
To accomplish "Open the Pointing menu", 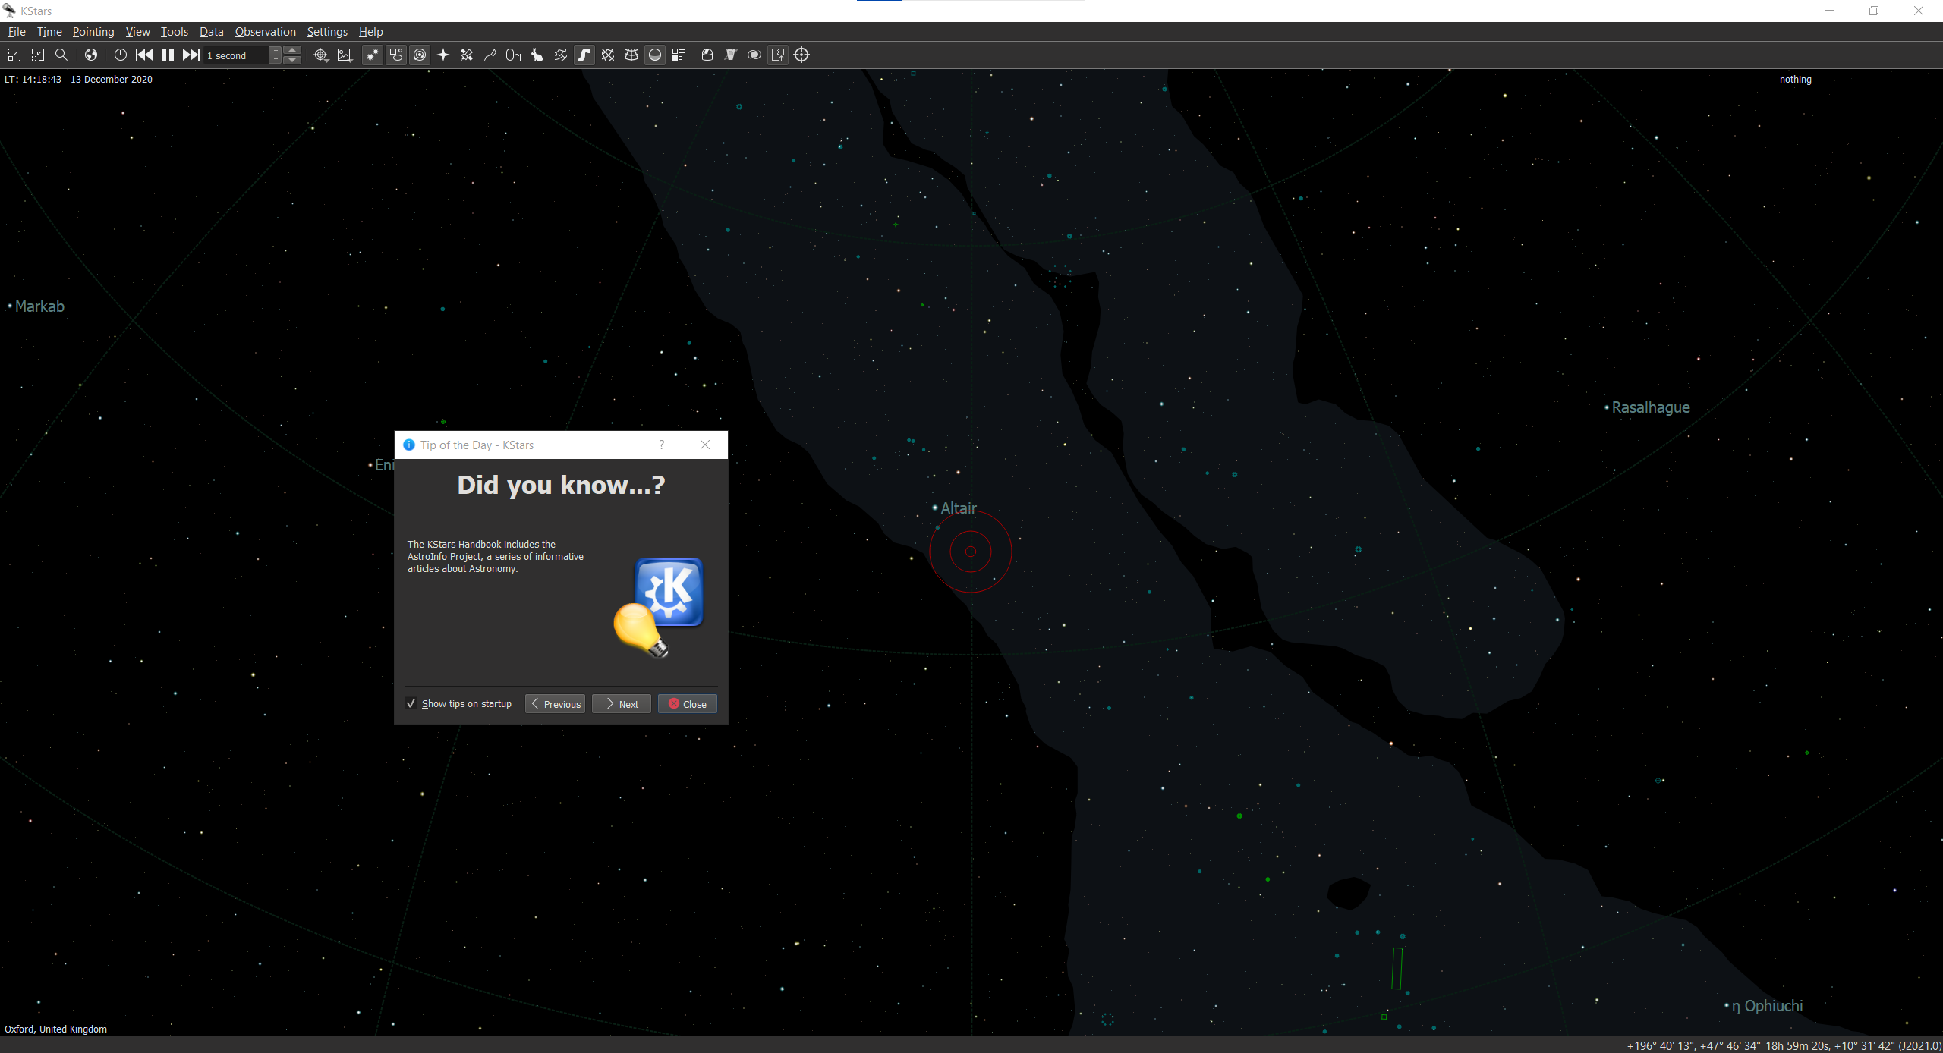I will (93, 32).
